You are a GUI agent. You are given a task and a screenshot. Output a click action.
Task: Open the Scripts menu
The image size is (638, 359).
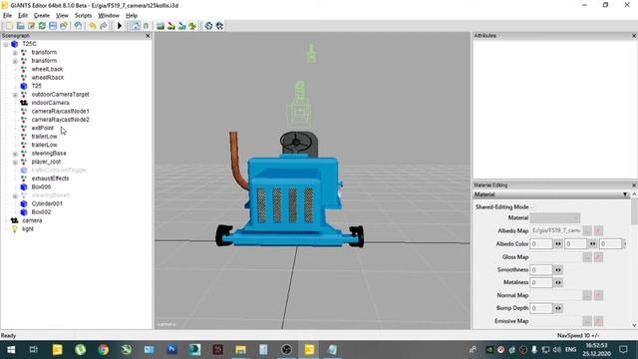coord(83,16)
